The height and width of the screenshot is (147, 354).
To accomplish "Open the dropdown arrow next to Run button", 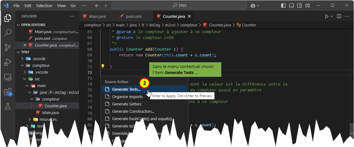I will (332, 16).
